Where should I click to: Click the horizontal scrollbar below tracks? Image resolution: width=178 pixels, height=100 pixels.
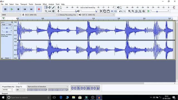coord(82,83)
